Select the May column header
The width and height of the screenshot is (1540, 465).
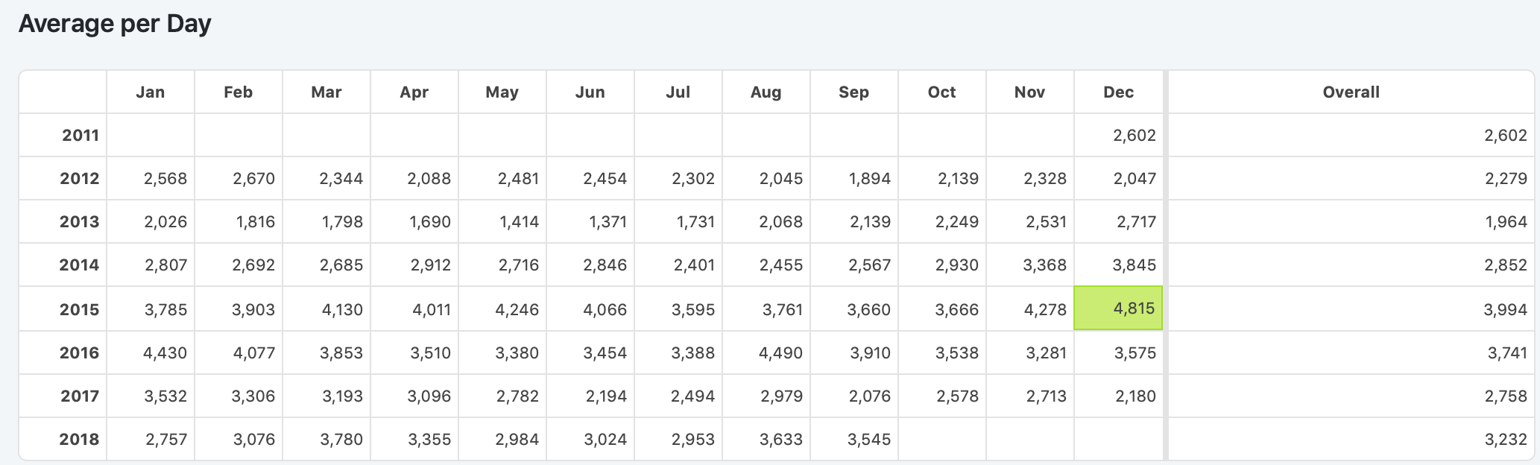tap(502, 92)
